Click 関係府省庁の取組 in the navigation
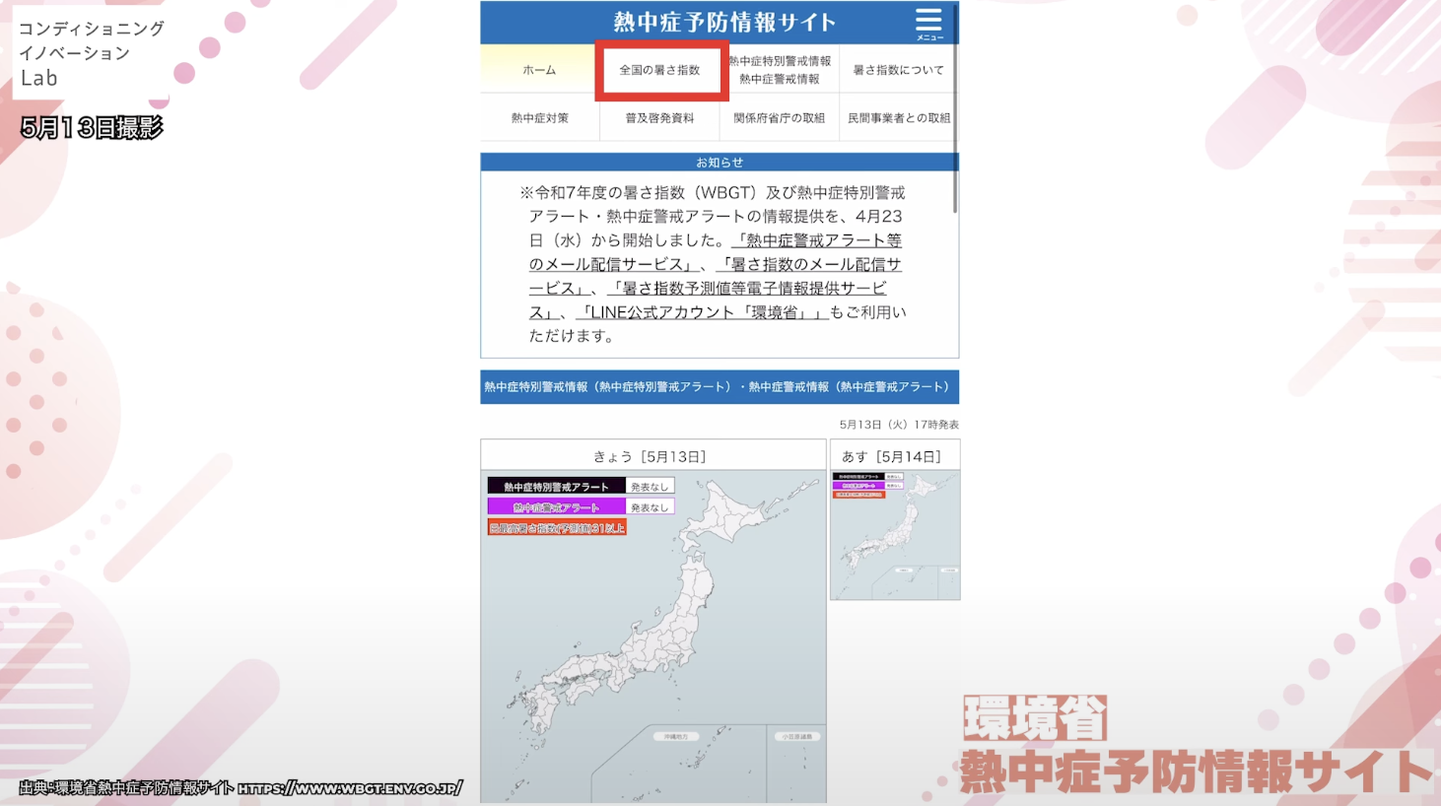The image size is (1441, 806). (779, 118)
